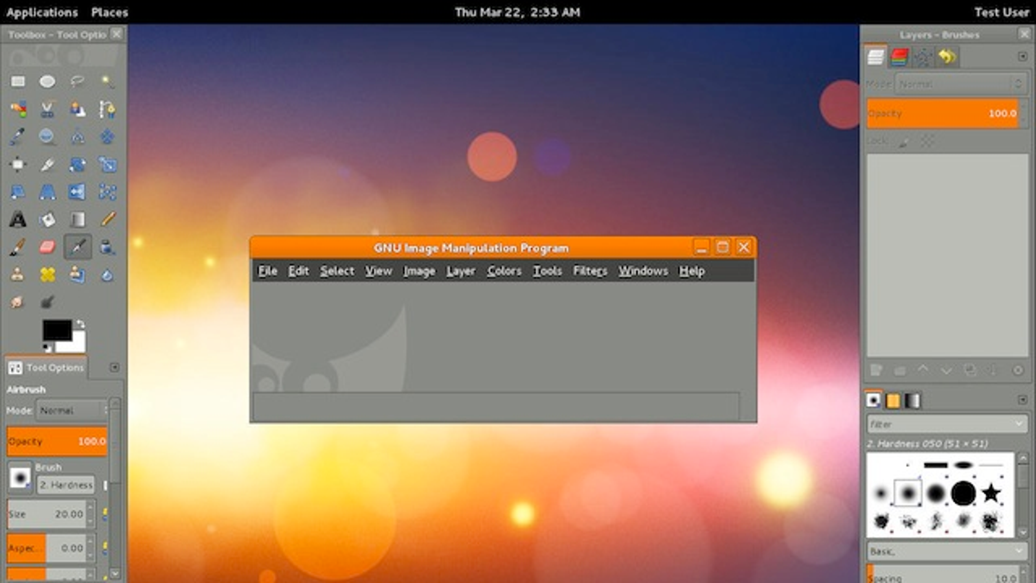Select the Measure tool

pos(77,137)
